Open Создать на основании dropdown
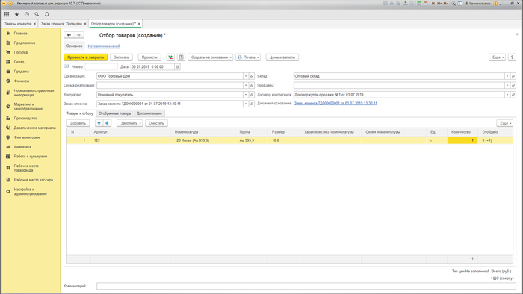Screen dimensions: 523x294 210,57
